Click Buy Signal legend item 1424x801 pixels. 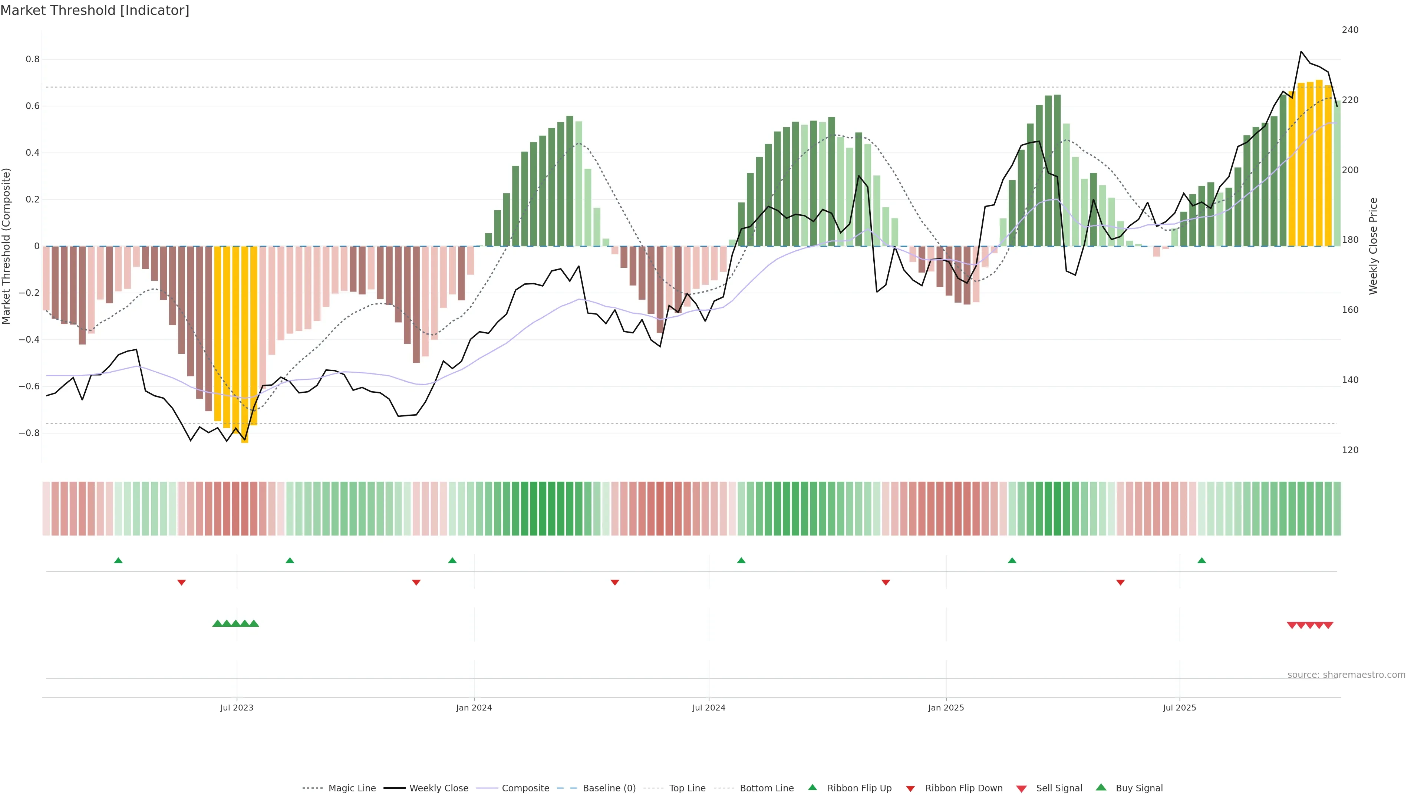click(x=1139, y=788)
